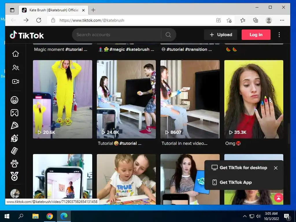Close the Get TikTok for desktop popup
This screenshot has width=296, height=222.
pyautogui.click(x=275, y=168)
